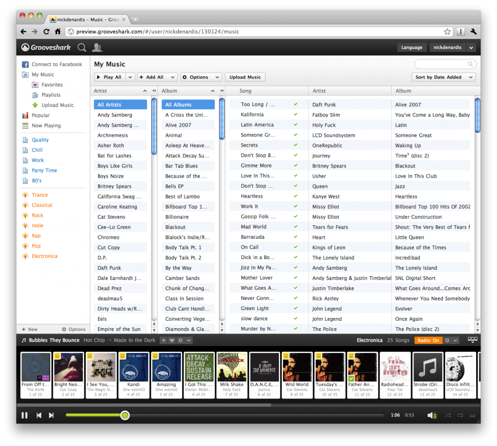Click the Playlists icon in sidebar

(35, 95)
